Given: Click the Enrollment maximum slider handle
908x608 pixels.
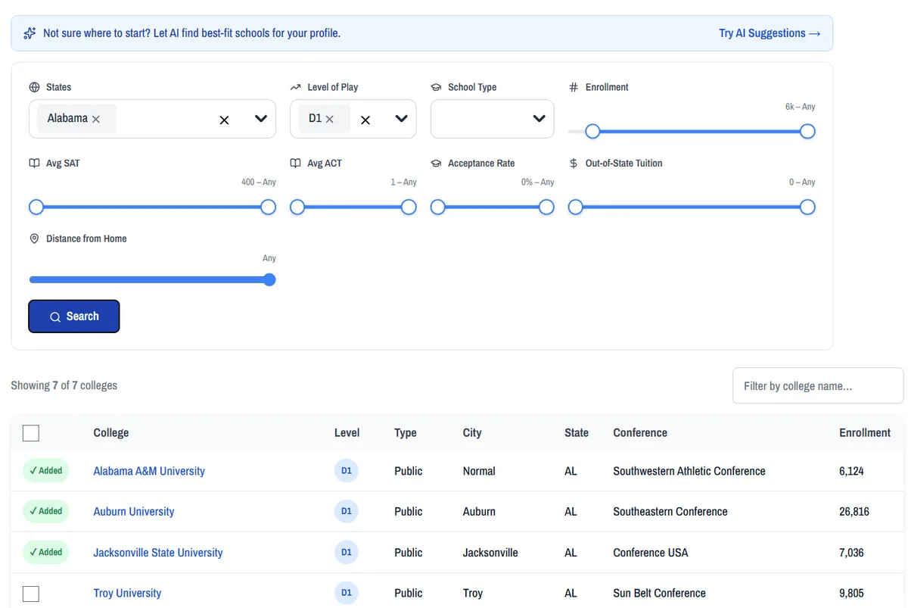Looking at the screenshot, I should 807,132.
